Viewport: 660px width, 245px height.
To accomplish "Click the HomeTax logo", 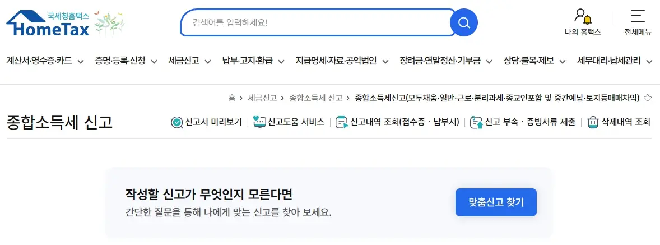I will 48,24.
